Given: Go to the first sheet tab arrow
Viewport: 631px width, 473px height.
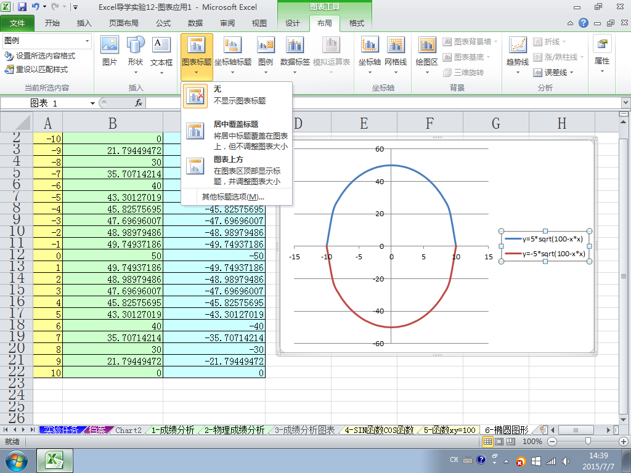Looking at the screenshot, I should click(6, 430).
